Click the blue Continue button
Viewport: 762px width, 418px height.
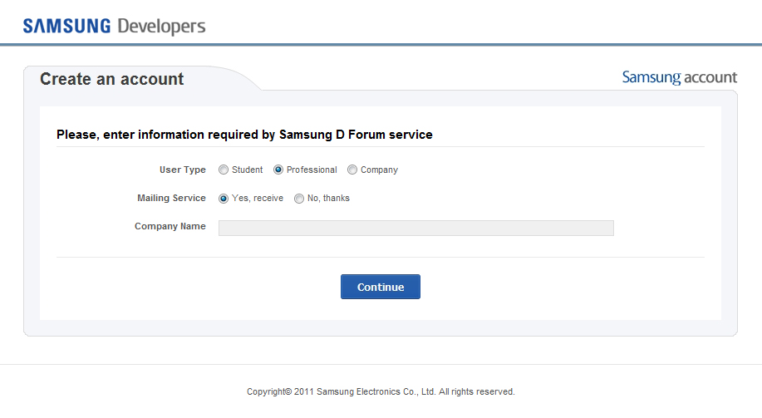[x=381, y=287]
